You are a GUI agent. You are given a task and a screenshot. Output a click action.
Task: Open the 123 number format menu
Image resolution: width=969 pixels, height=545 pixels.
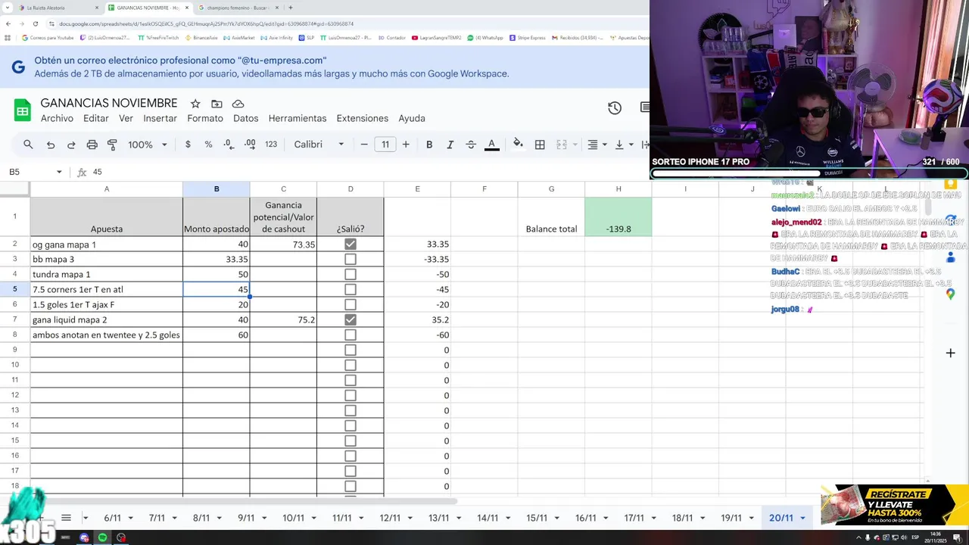pos(271,145)
